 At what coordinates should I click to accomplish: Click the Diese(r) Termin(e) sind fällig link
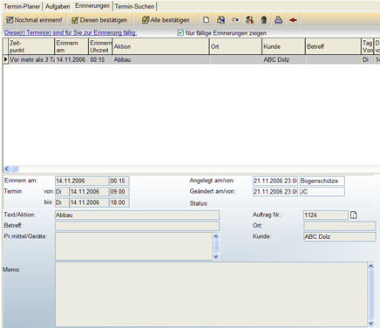tap(71, 32)
